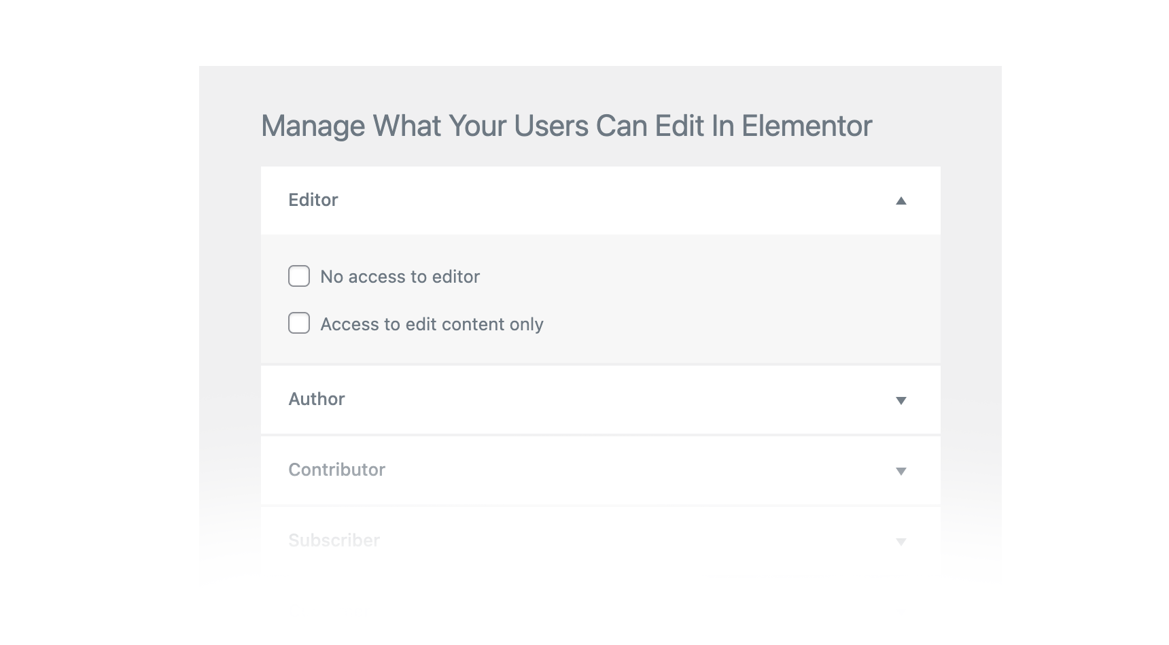Click the 'Subscriber' role heading

(334, 540)
